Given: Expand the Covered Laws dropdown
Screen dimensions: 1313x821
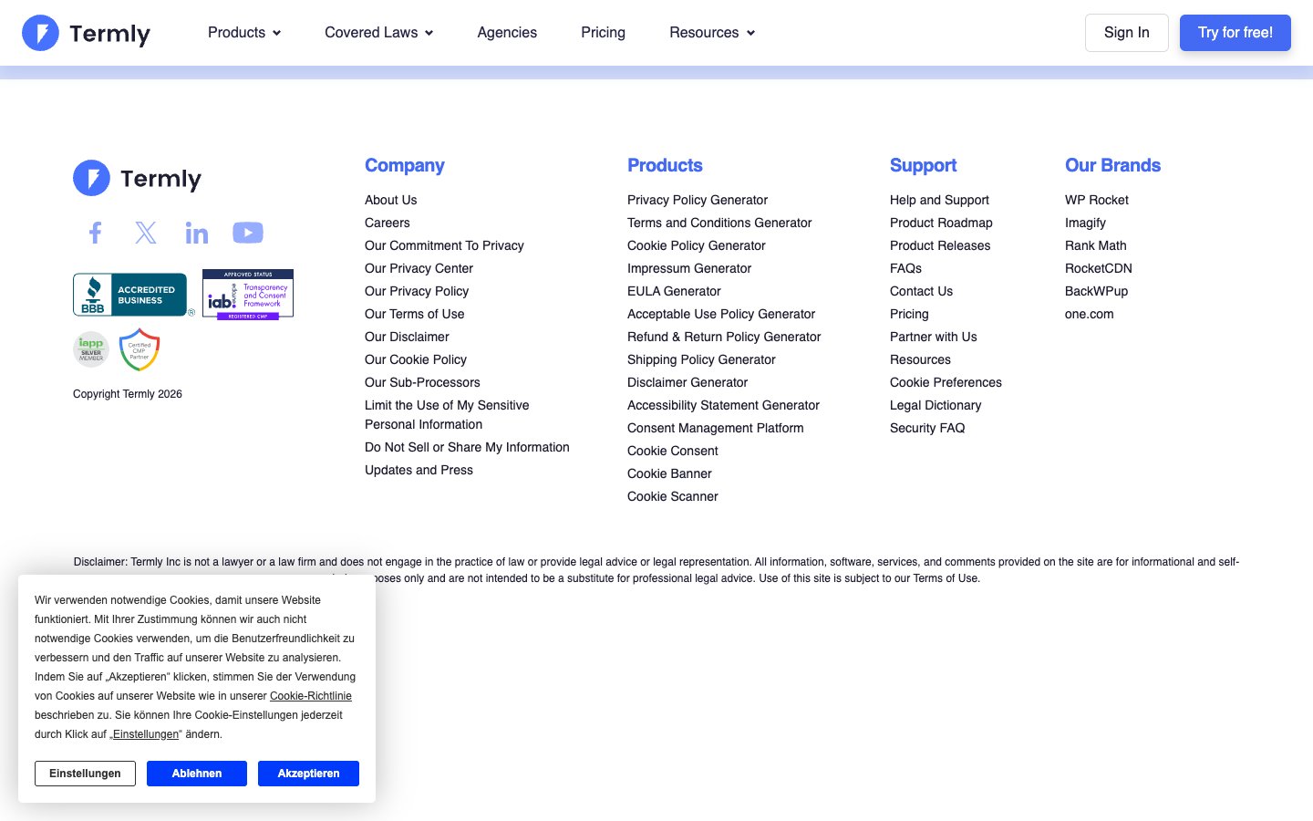Looking at the screenshot, I should pyautogui.click(x=378, y=33).
